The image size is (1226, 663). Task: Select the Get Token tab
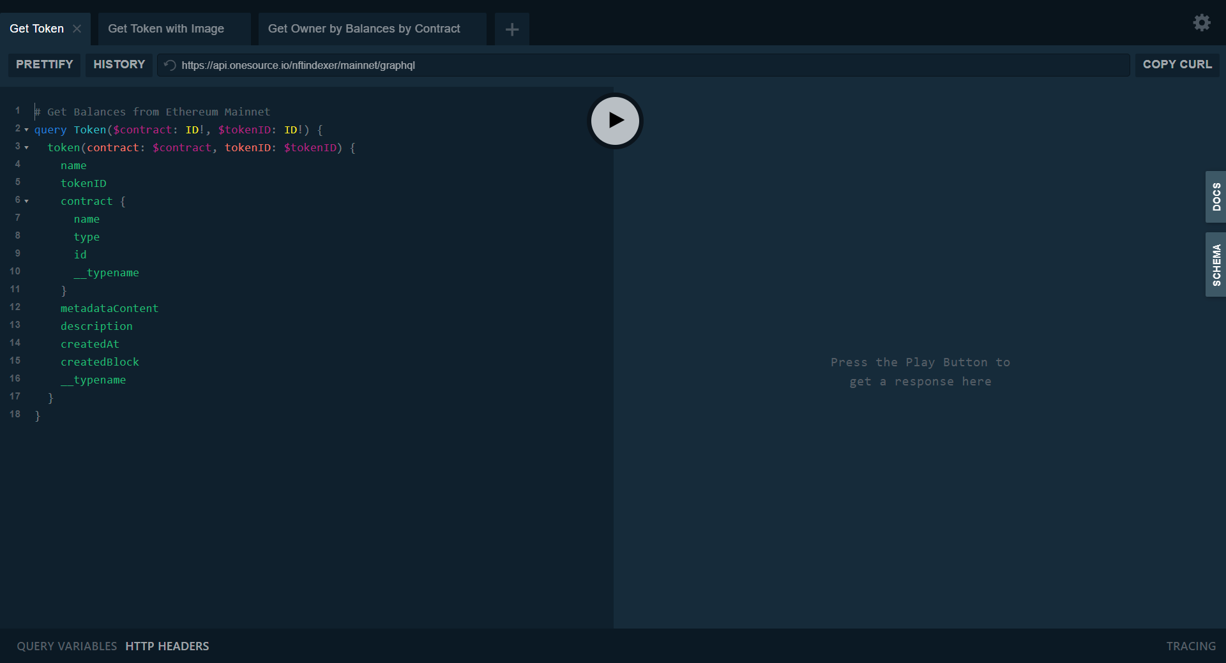click(37, 29)
